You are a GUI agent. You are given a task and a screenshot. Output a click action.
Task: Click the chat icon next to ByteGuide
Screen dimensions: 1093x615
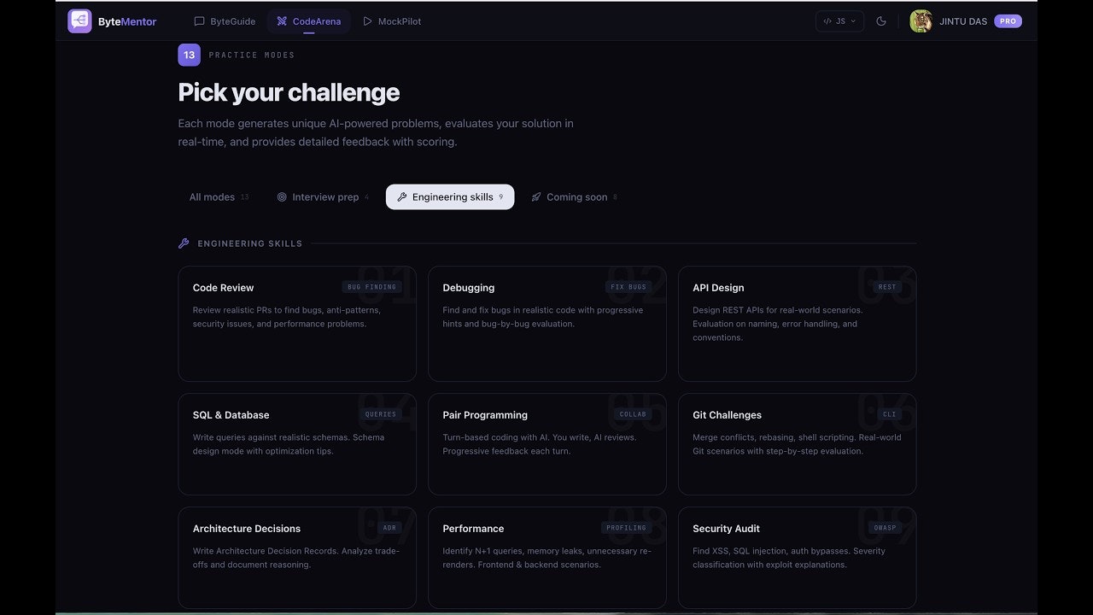(x=199, y=20)
